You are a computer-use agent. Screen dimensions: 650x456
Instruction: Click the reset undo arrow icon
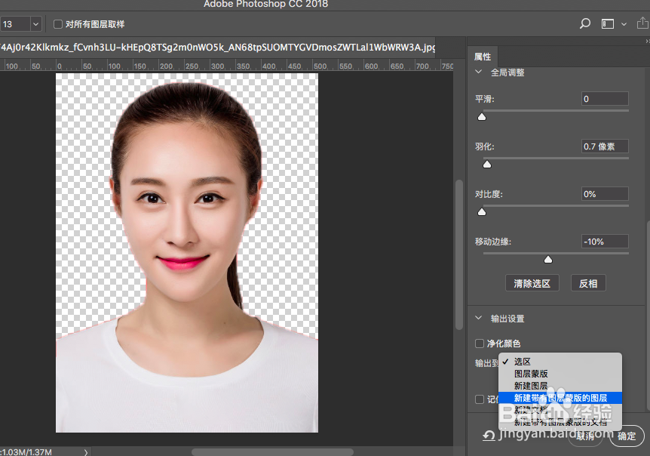(489, 436)
